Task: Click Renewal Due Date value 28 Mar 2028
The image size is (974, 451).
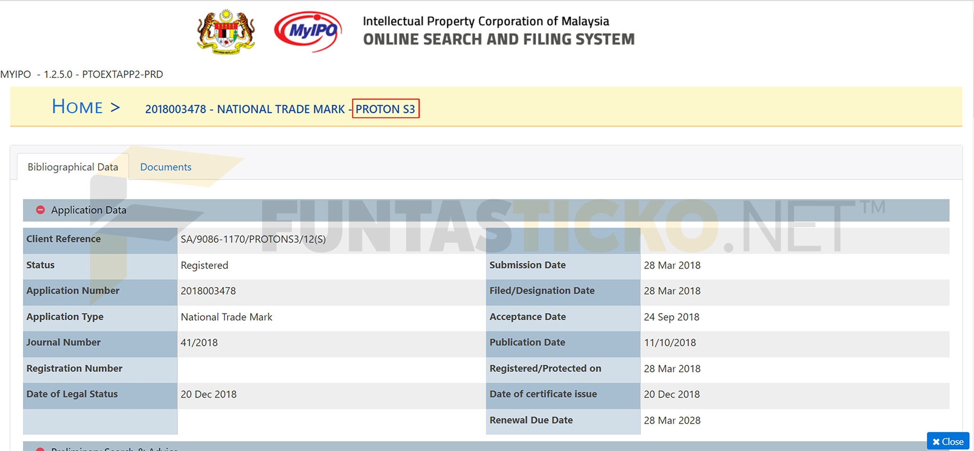Action: (672, 420)
